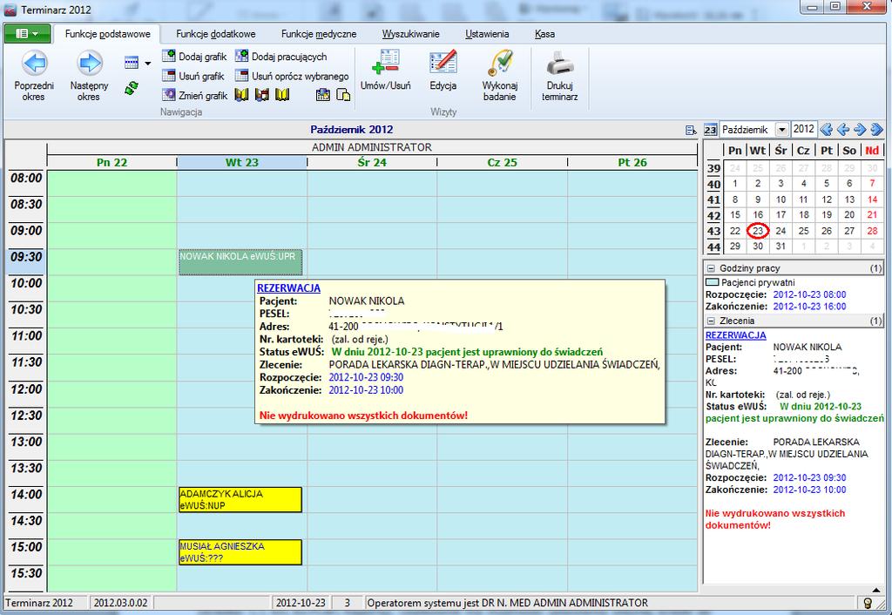Click the copy documents icon in Nawigacja
892x615 pixels.
pos(343,95)
